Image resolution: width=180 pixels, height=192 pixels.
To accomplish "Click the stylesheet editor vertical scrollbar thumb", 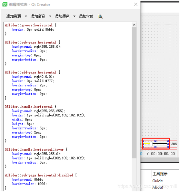I will pos(134,93).
